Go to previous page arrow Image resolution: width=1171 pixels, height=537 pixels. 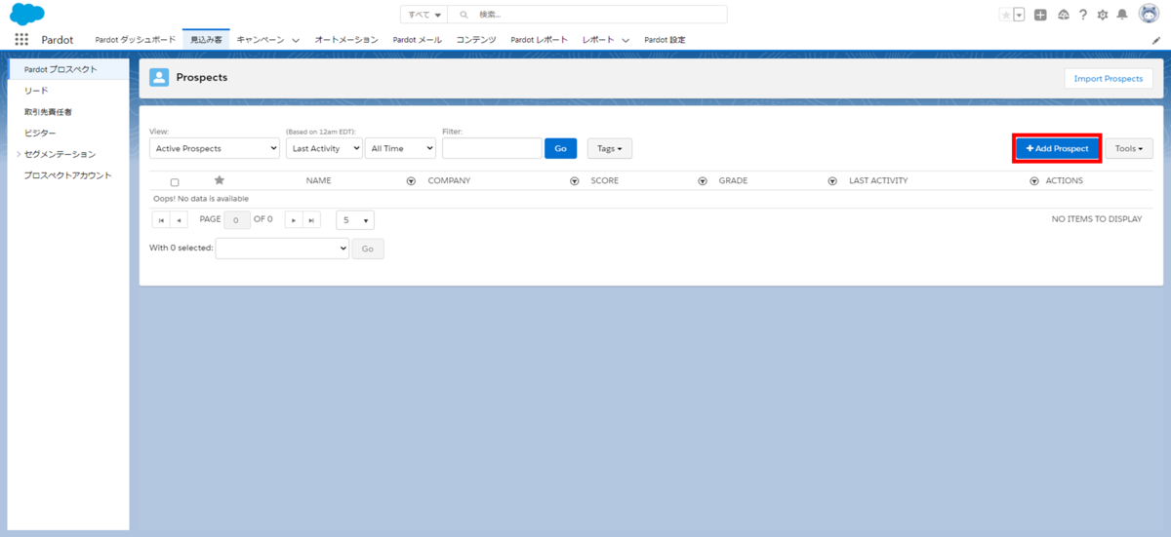click(x=179, y=220)
